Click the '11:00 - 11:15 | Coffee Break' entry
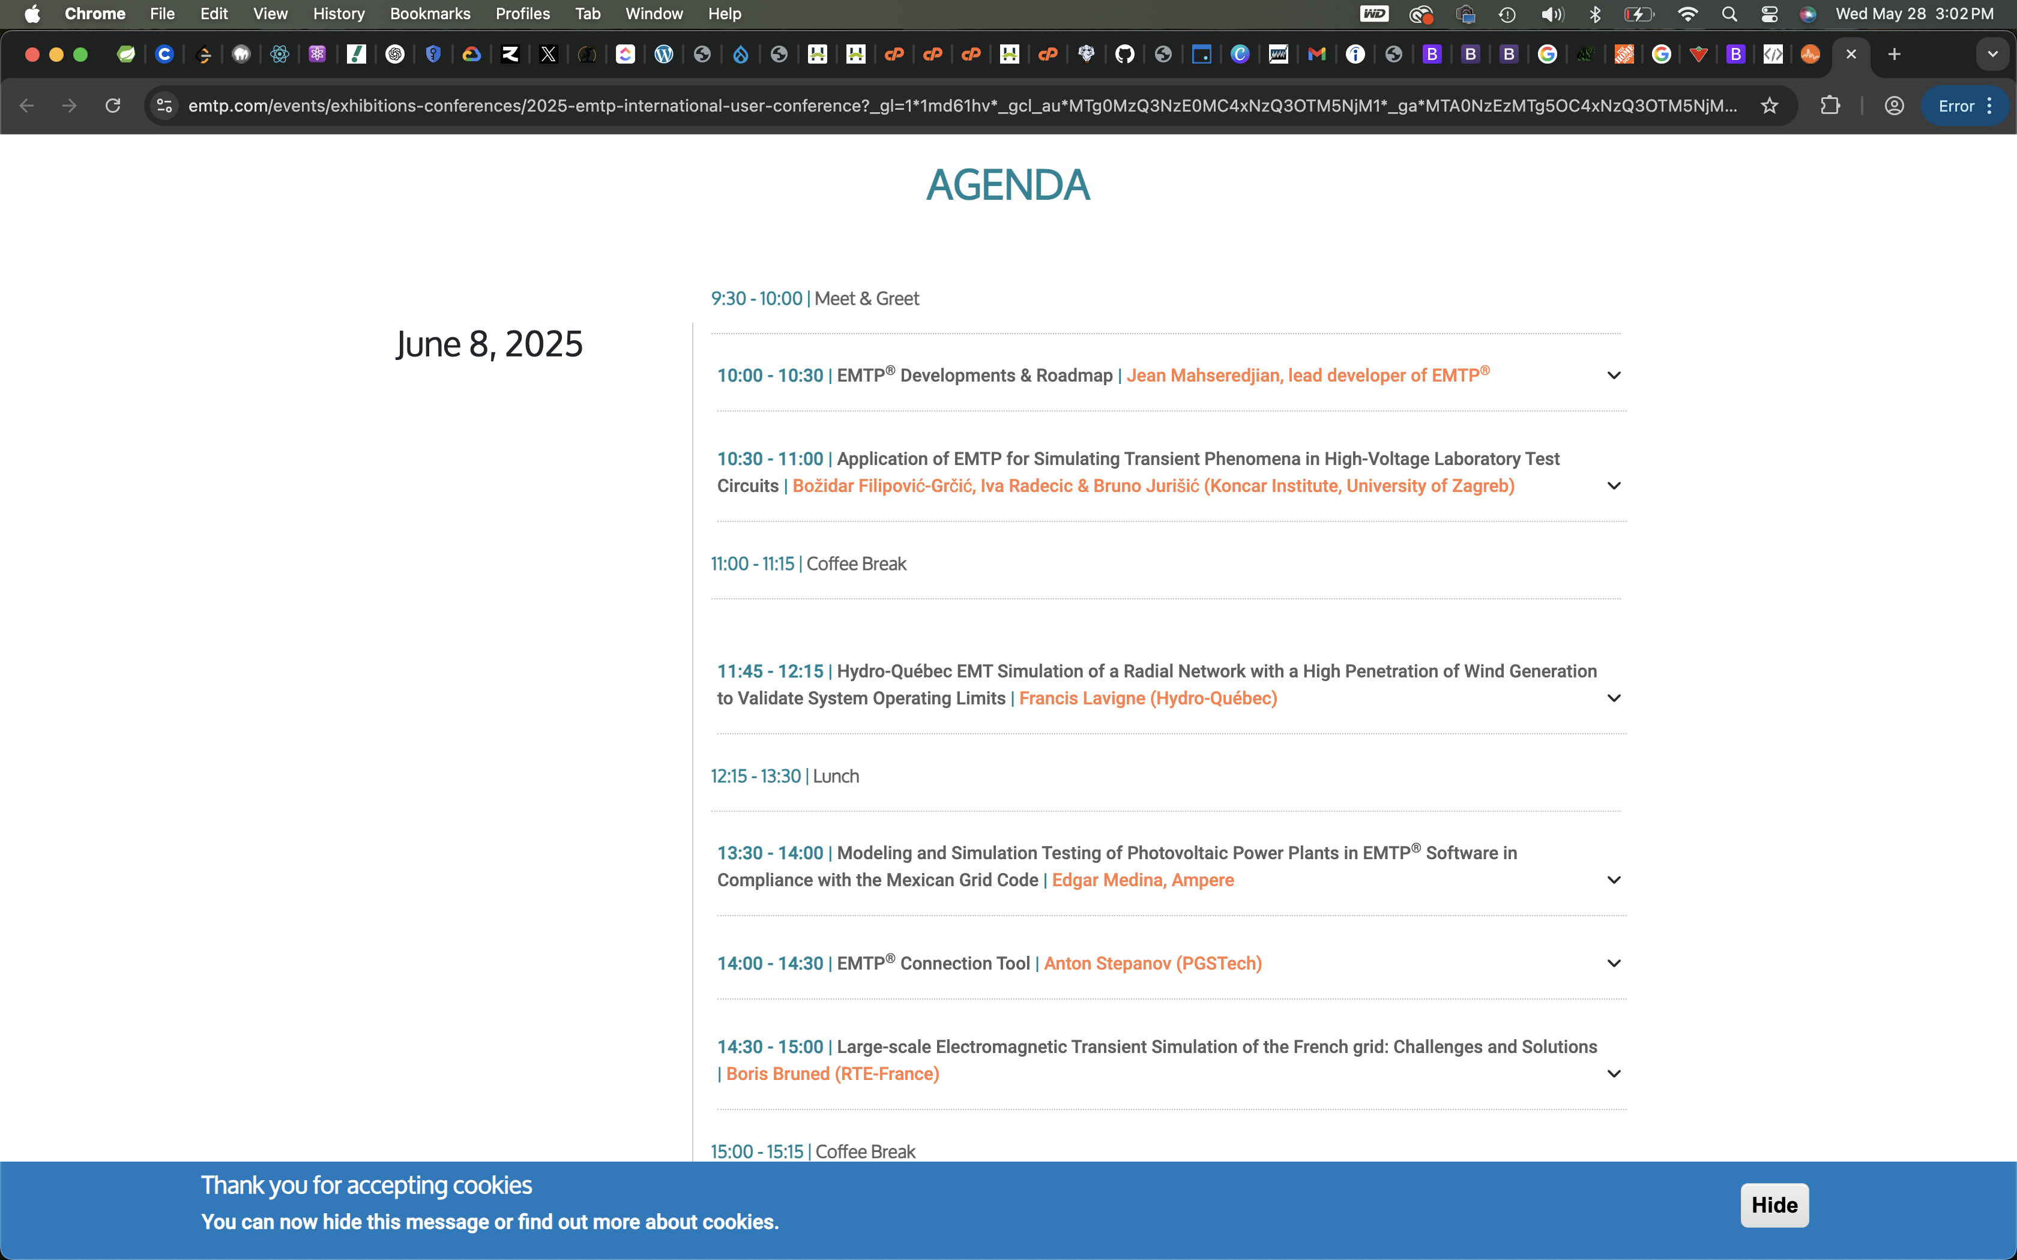This screenshot has height=1260, width=2017. click(809, 563)
